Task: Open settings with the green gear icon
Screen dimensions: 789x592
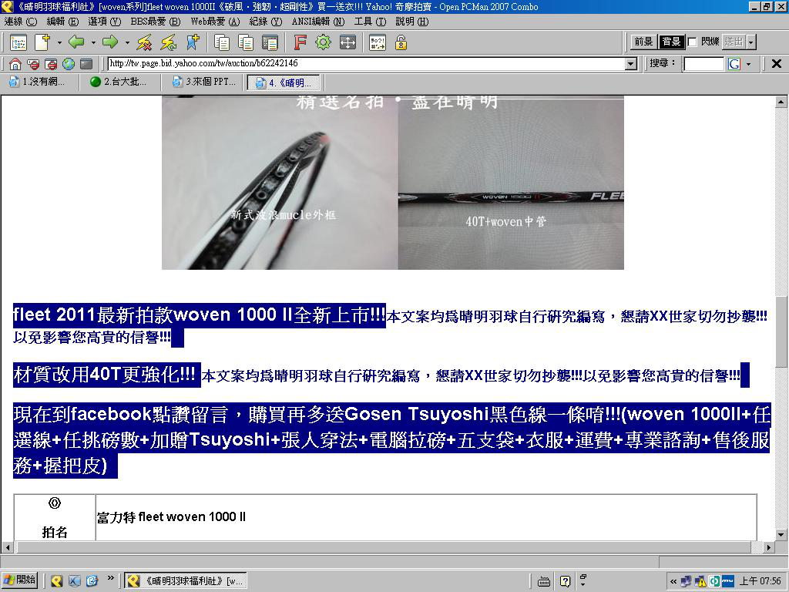Action: tap(323, 42)
